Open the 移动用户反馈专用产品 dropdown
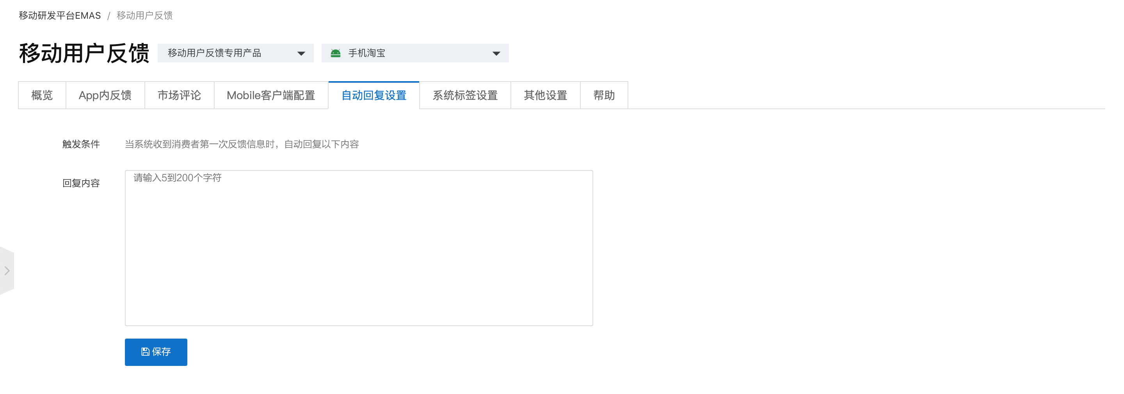 coord(236,53)
